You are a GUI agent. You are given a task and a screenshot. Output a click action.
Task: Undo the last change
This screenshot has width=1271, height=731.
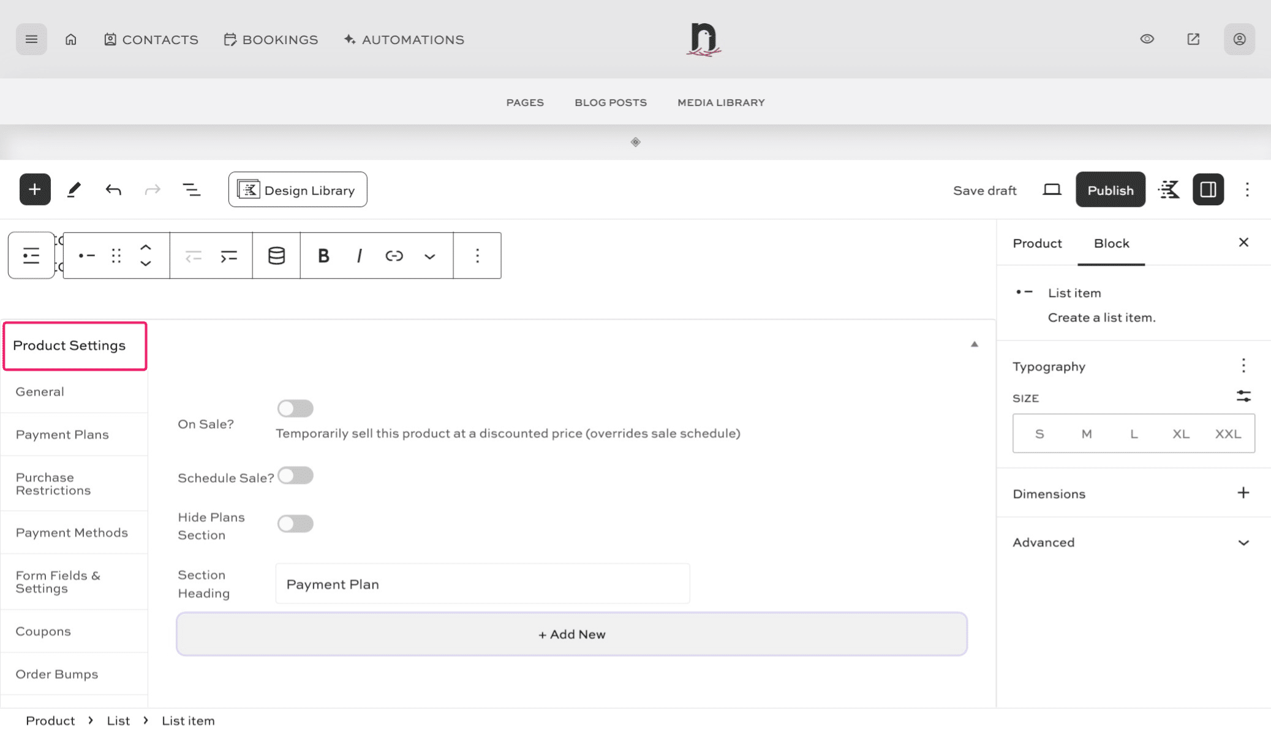[x=113, y=189]
